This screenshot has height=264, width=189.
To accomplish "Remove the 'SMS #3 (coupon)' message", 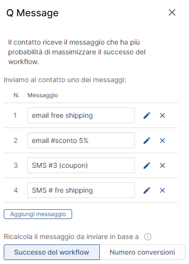I will click(162, 166).
